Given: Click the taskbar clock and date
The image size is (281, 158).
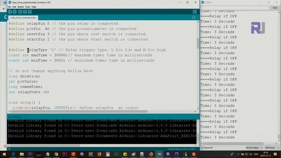Looking at the screenshot, I should [265, 154].
